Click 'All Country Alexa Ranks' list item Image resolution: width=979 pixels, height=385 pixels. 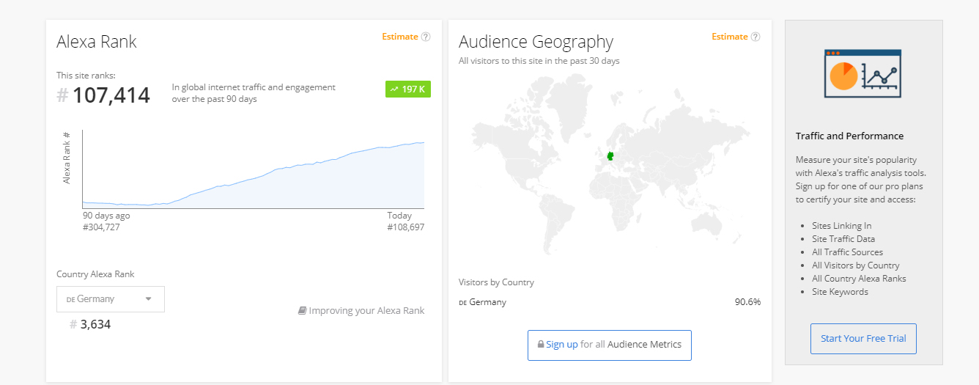point(859,279)
